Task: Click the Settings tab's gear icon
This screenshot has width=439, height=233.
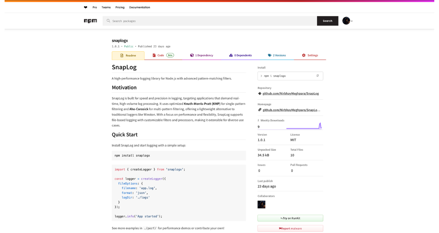Action: point(304,55)
